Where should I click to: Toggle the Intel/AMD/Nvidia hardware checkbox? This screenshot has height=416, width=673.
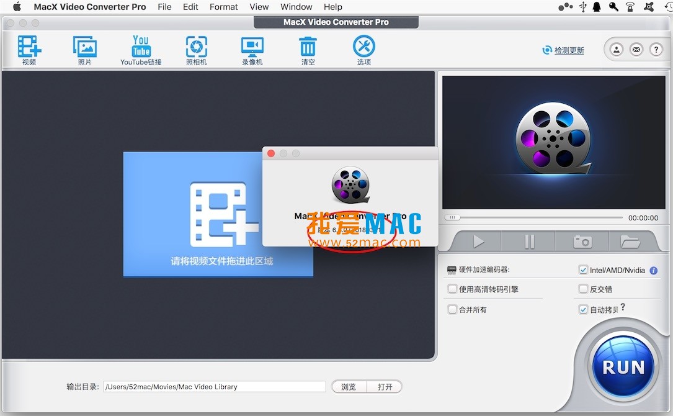click(x=583, y=270)
